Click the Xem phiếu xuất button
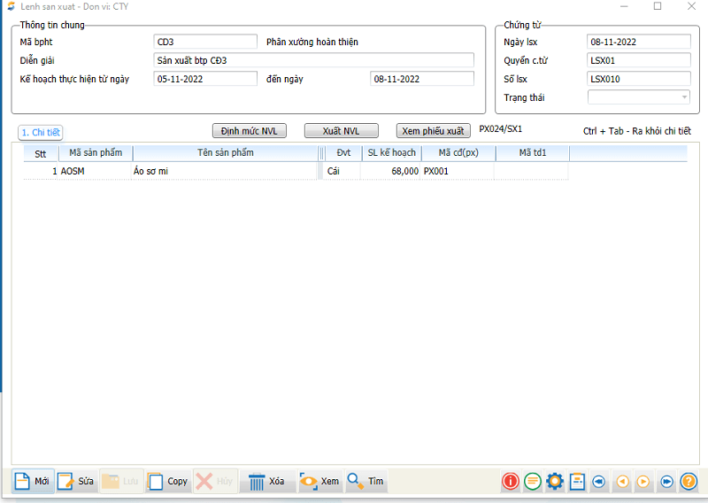This screenshot has width=708, height=503. (x=434, y=131)
